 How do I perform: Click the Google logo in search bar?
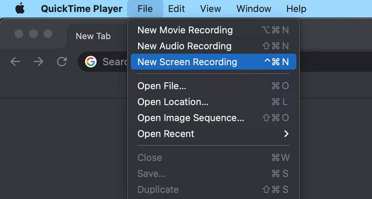[91, 62]
